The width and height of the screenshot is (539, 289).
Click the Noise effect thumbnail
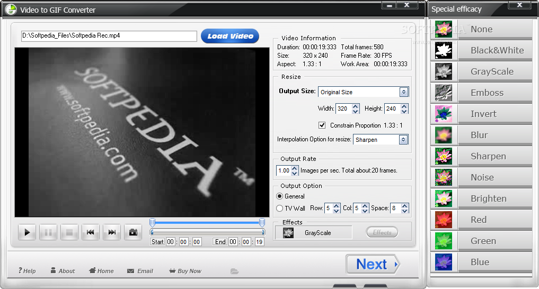click(444, 177)
